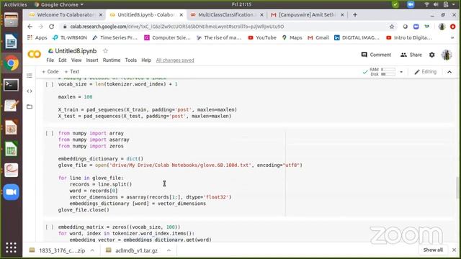The height and width of the screenshot is (259, 461).
Task: Open Activities overview
Action: click(15, 4)
